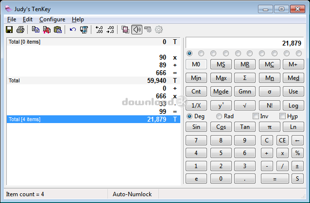Open the File menu

click(12, 19)
